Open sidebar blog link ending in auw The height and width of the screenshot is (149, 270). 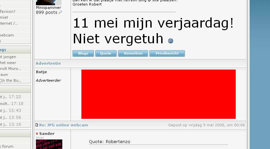[x=4, y=74]
